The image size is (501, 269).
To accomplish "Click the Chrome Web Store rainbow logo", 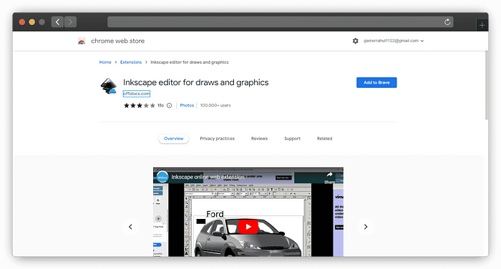I will click(x=82, y=41).
